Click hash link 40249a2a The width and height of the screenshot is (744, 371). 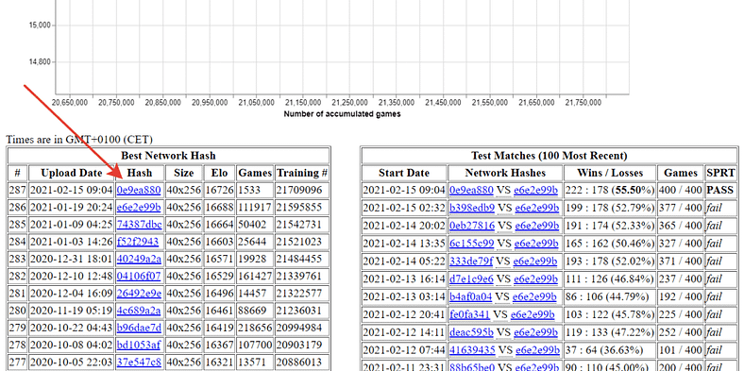tap(139, 259)
